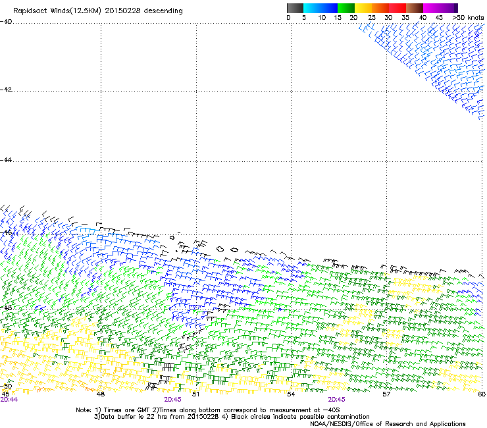Click the "40" legend scale label
This screenshot has width=487, height=428.
pyautogui.click(x=423, y=18)
